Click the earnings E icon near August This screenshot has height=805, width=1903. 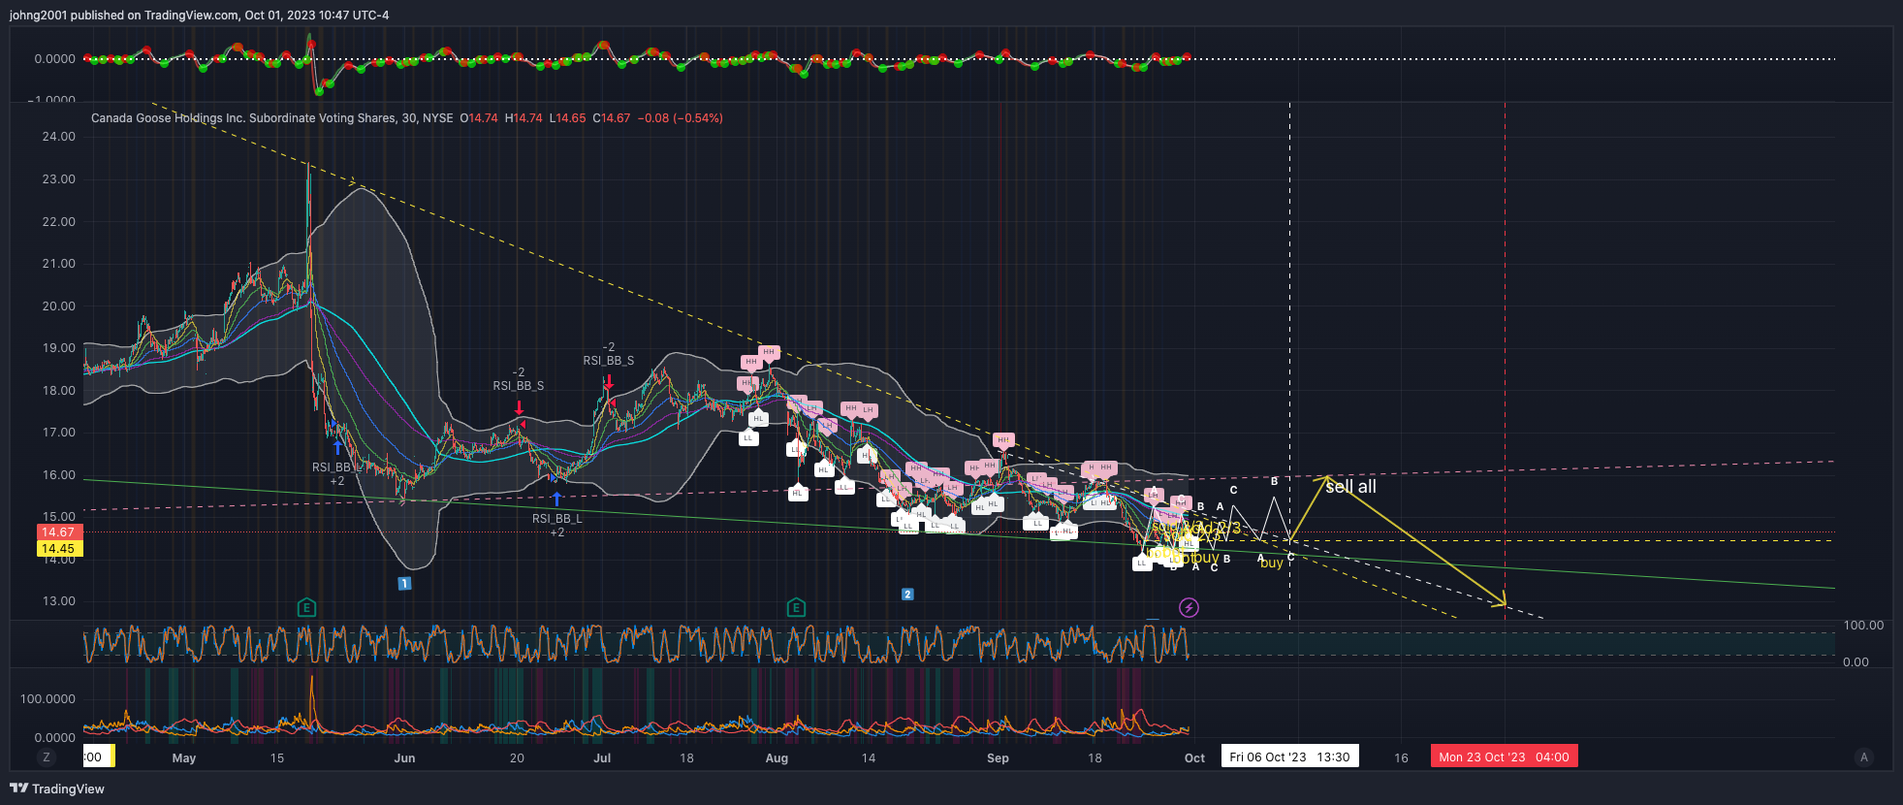point(796,608)
